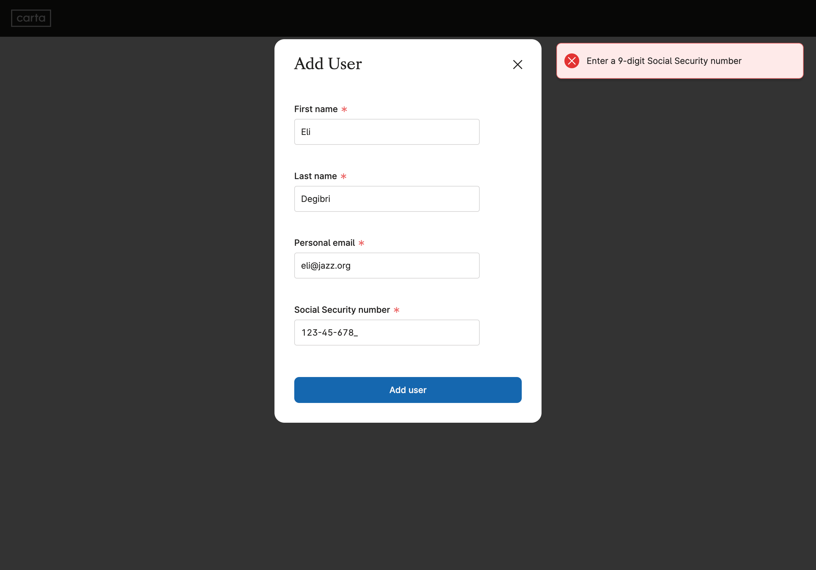Click the Carta logo in the header
Image resolution: width=816 pixels, height=570 pixels.
(x=31, y=18)
